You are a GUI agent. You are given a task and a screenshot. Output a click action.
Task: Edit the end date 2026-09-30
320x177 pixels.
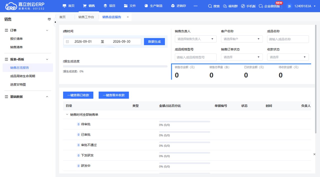[x=122, y=42]
